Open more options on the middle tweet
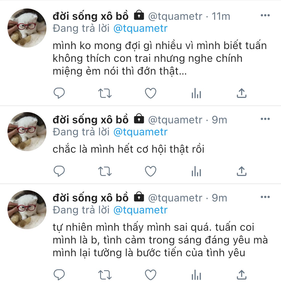The width and height of the screenshot is (281, 287). 265,119
